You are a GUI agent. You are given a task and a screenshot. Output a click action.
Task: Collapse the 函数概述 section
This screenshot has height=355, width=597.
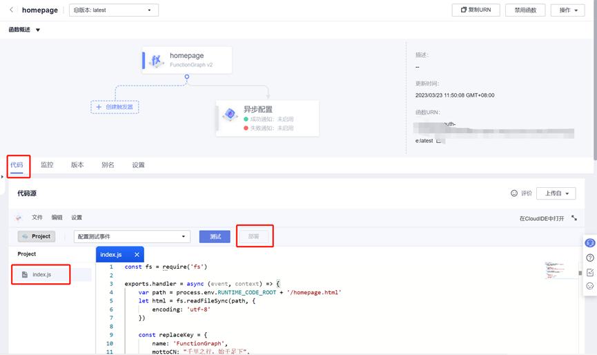tap(38, 30)
